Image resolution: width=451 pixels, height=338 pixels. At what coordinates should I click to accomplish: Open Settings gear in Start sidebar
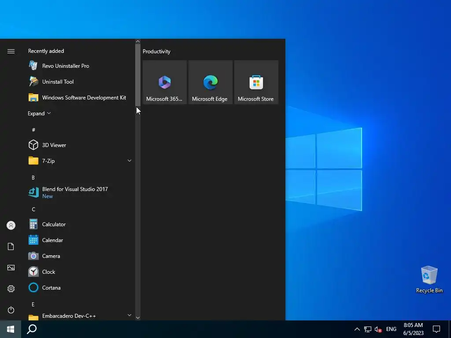tap(11, 289)
